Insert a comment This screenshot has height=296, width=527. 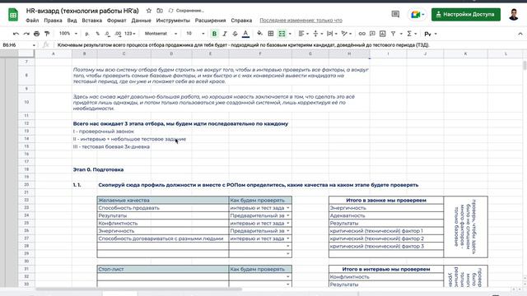click(372, 34)
